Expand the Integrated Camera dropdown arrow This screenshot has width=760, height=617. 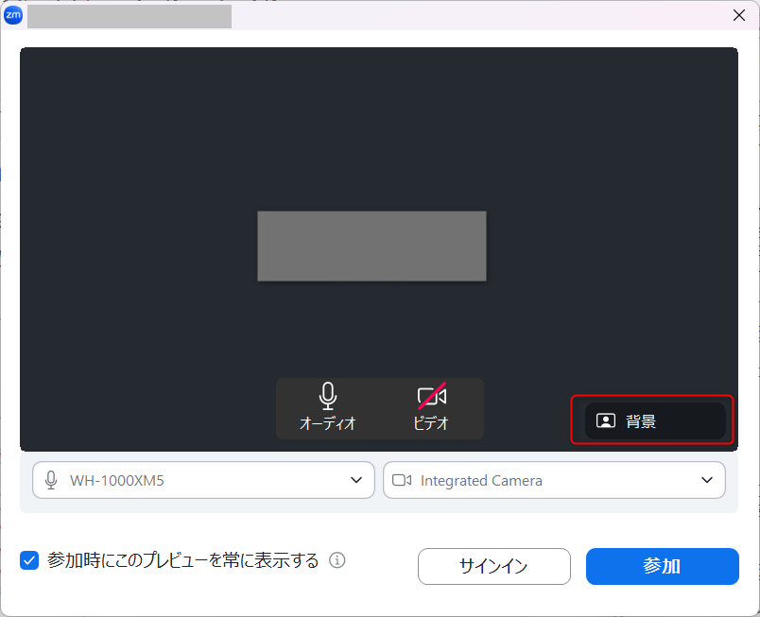coord(707,480)
